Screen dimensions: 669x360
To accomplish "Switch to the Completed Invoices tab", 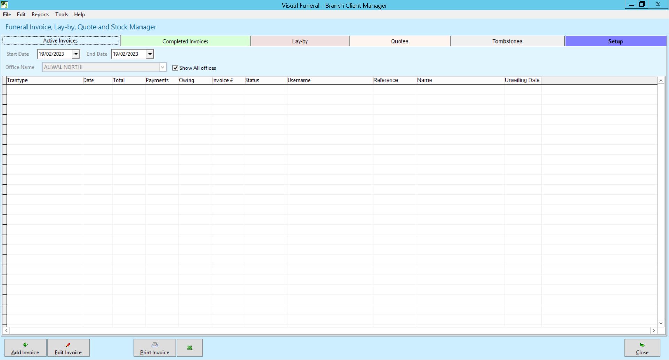I will click(x=185, y=41).
